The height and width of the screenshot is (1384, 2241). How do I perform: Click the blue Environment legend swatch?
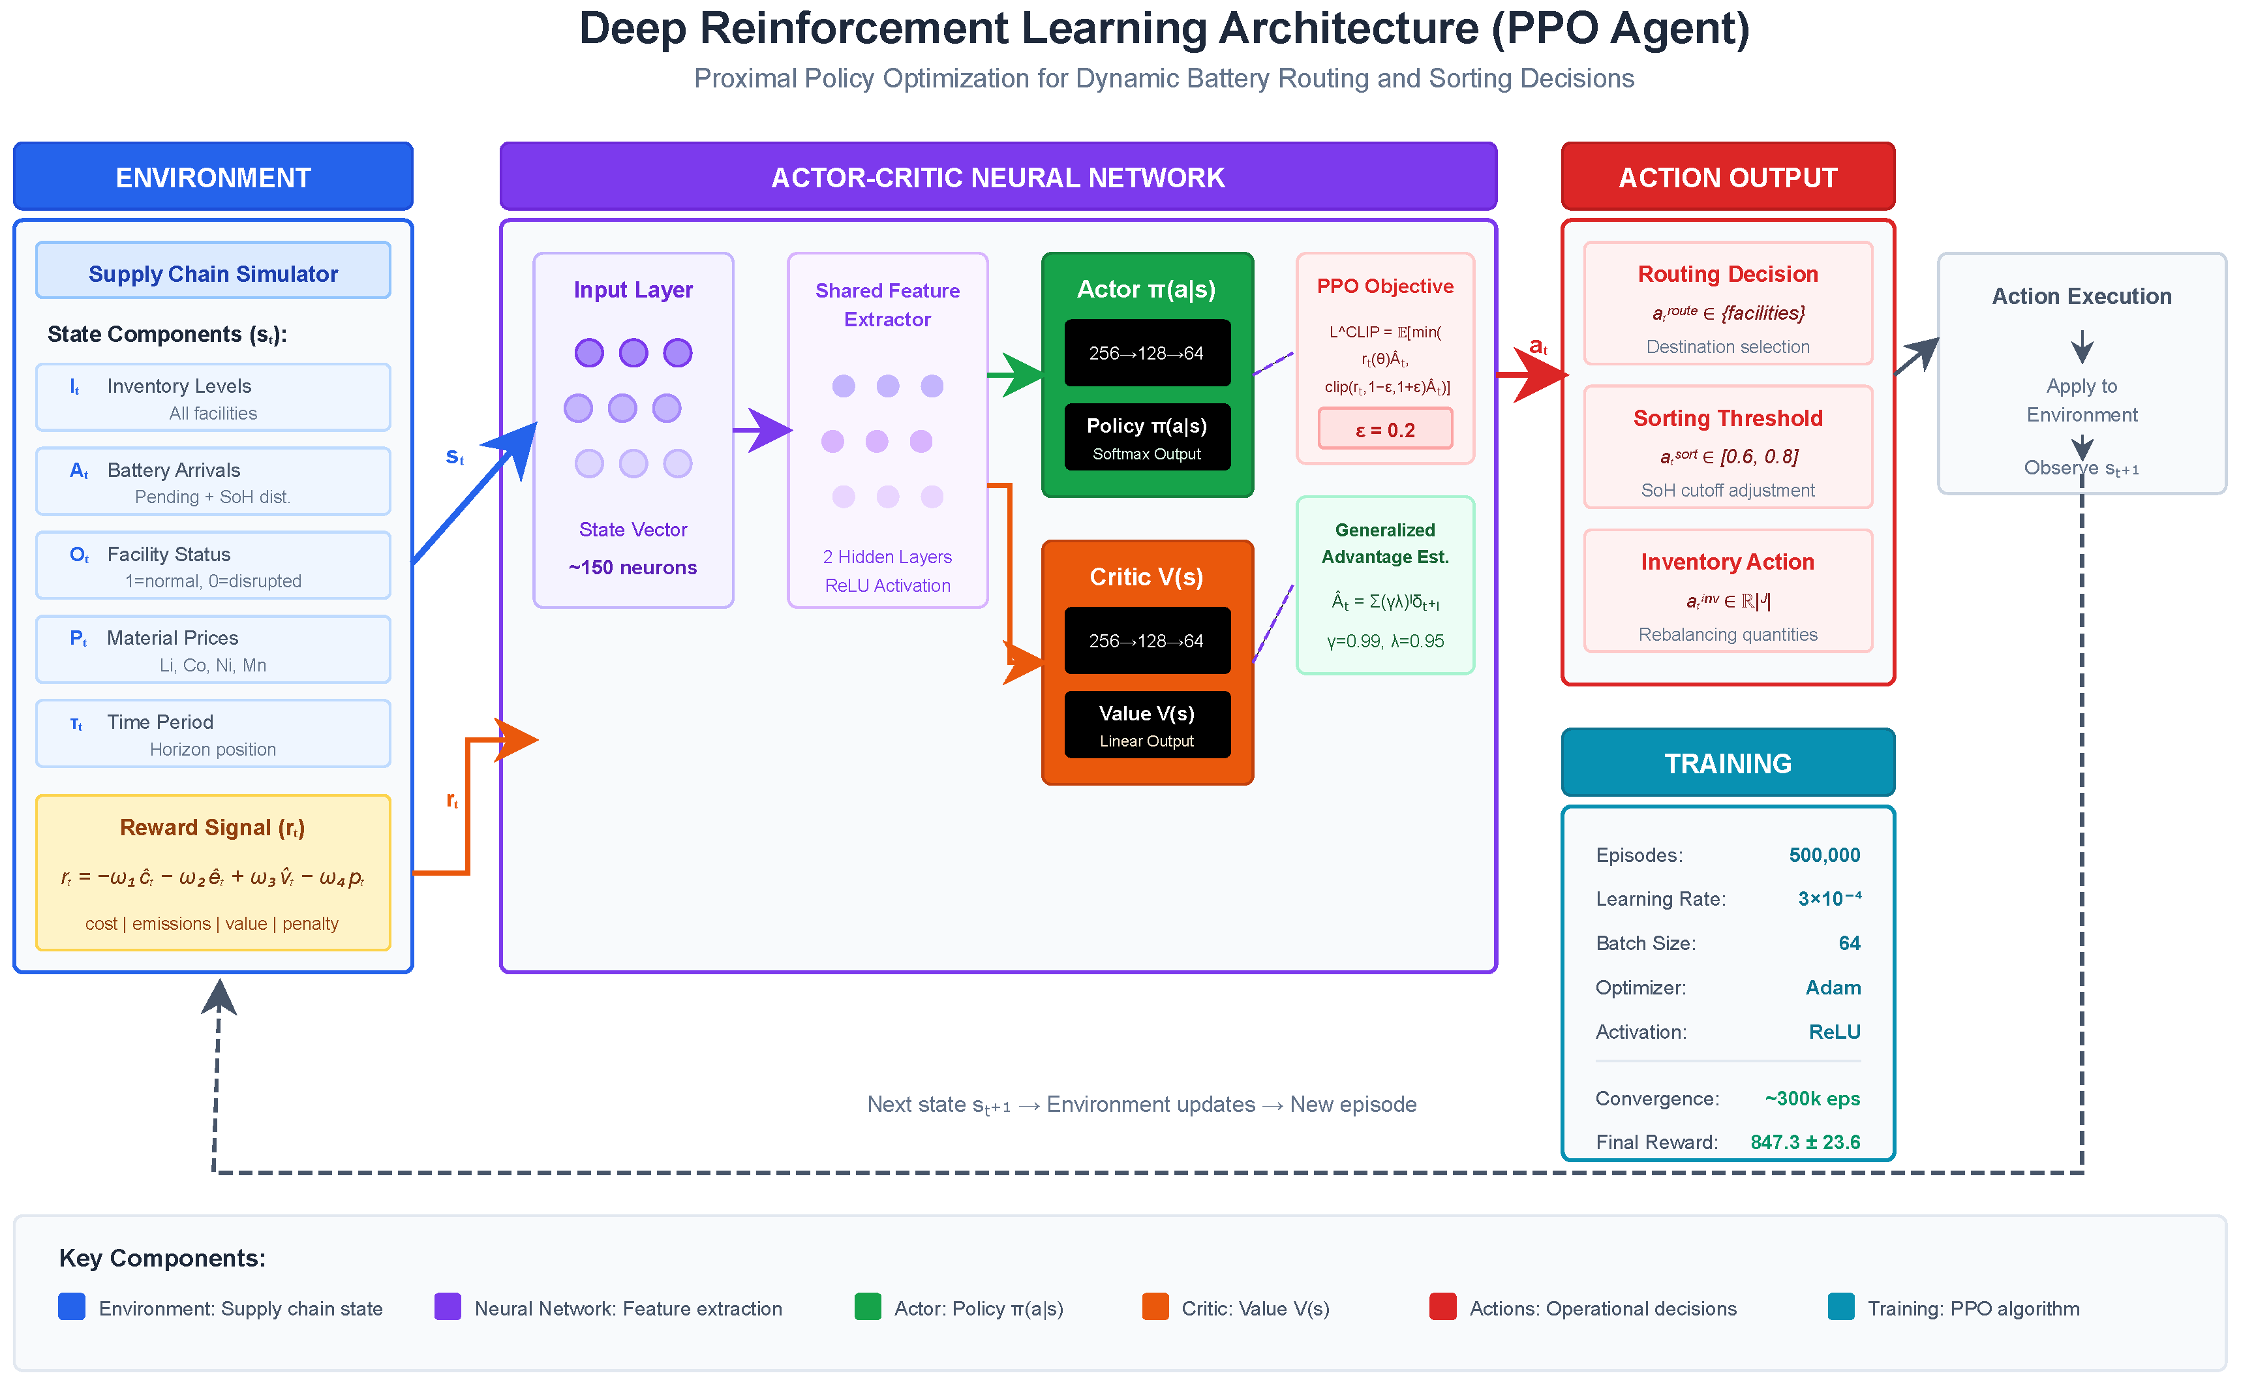click(x=71, y=1306)
